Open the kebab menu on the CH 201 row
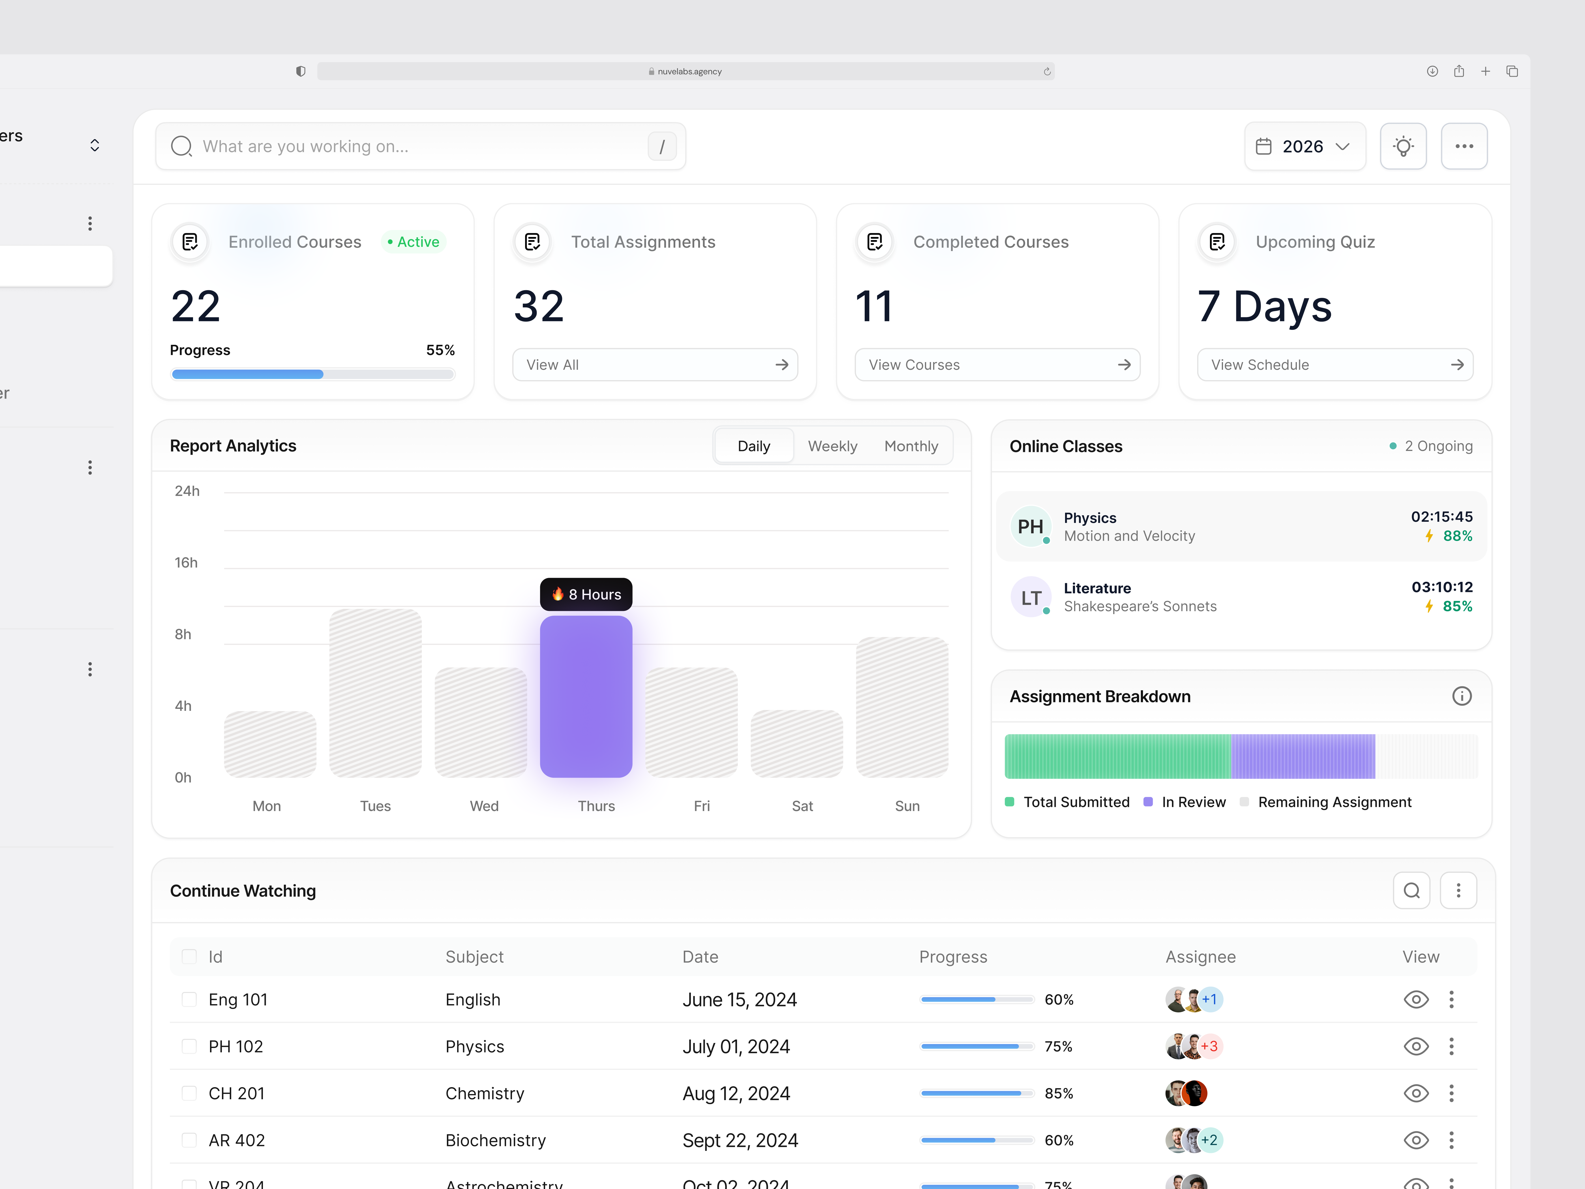 (x=1452, y=1093)
